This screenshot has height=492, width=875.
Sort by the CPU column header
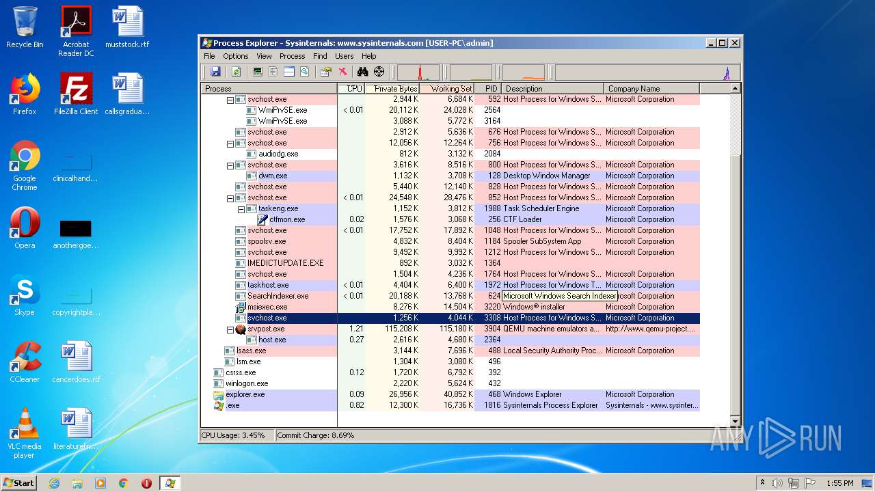(x=351, y=88)
